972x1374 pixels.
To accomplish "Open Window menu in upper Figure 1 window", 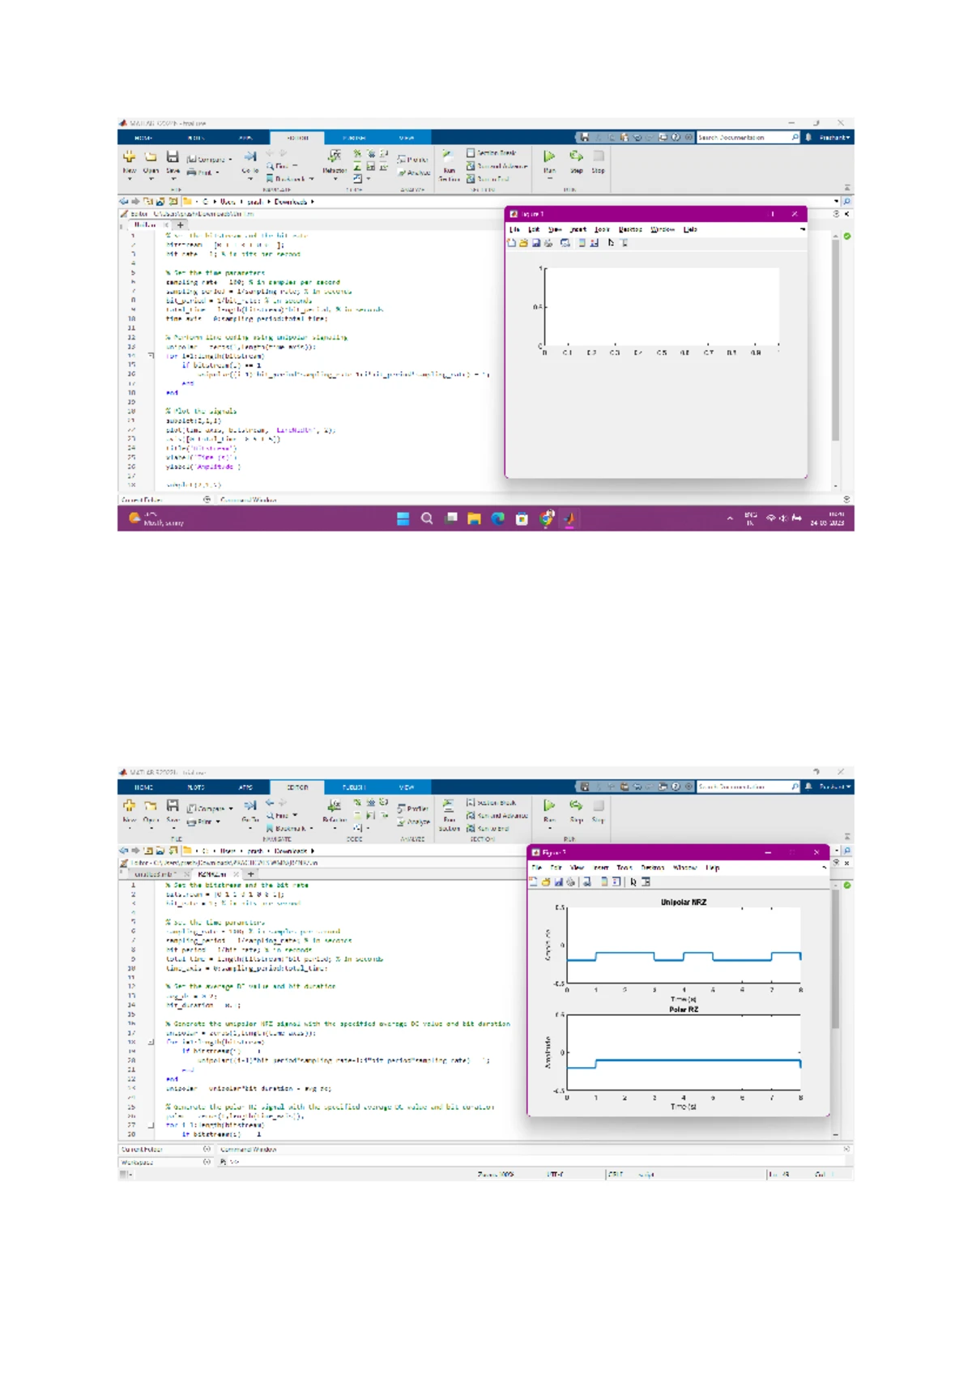I will click(x=662, y=229).
